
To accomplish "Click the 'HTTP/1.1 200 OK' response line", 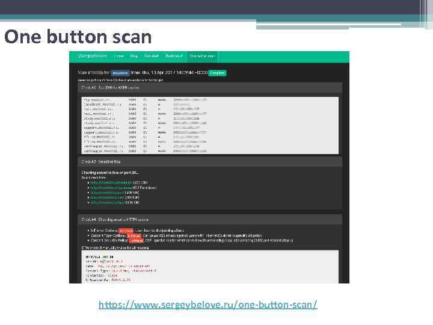I will click(x=99, y=257).
